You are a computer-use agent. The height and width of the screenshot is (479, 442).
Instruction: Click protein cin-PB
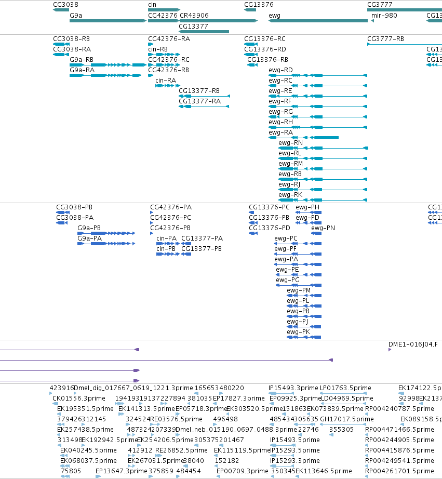[x=166, y=249]
